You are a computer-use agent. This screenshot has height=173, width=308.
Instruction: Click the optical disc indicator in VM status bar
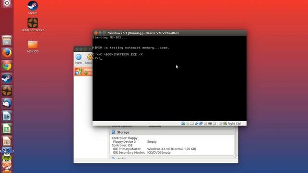pos(187,124)
